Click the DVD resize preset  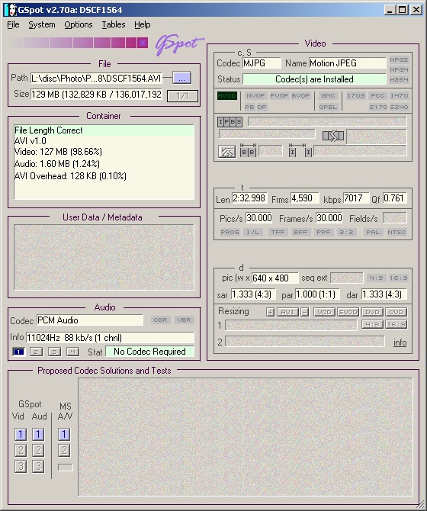coord(372,312)
